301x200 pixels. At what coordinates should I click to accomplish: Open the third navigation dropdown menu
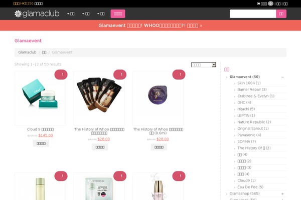click(101, 13)
